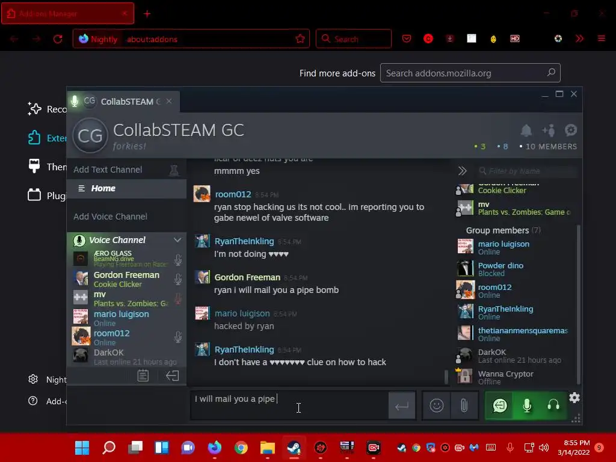Screen dimensions: 616x462
Task: Click the pin icon beside Add Text Channel
Action: (174, 170)
